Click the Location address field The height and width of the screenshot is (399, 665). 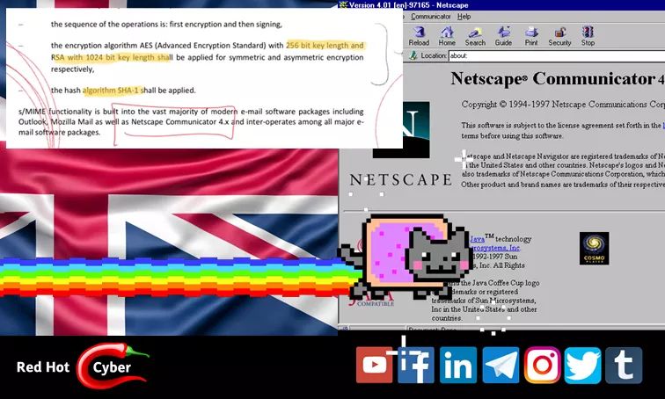pos(554,55)
